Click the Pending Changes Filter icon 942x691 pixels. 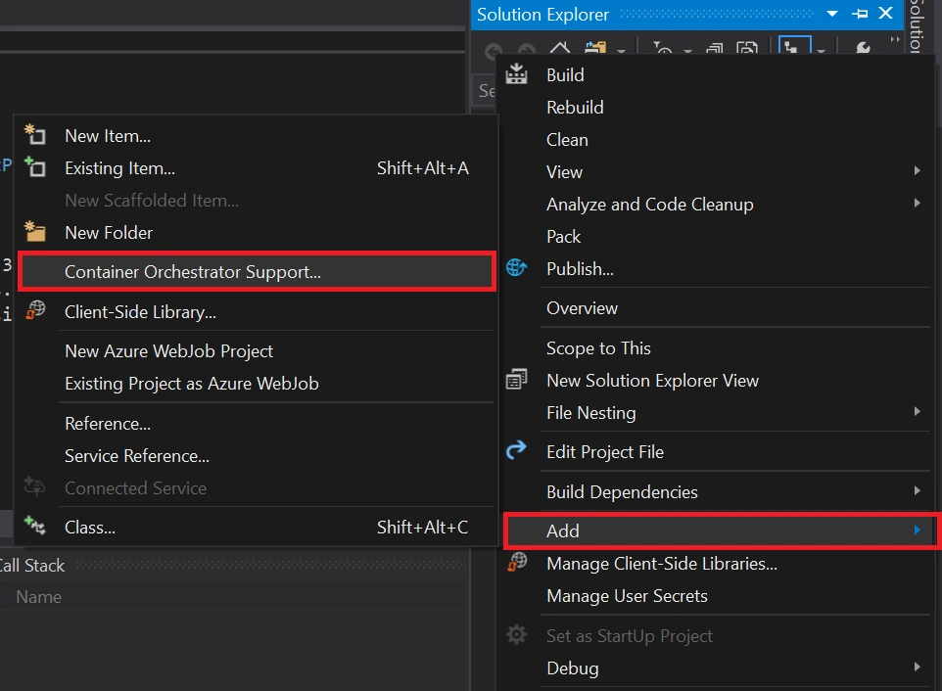click(x=663, y=48)
